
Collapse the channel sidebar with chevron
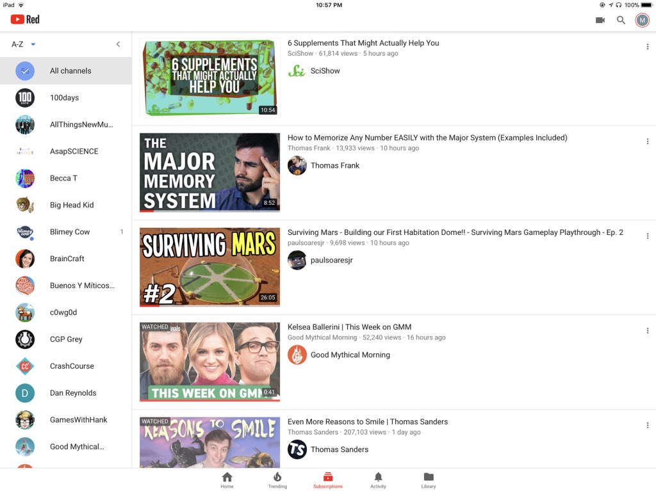coord(118,44)
